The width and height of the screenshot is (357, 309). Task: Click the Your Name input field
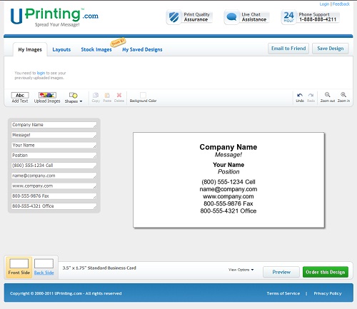[54, 145]
